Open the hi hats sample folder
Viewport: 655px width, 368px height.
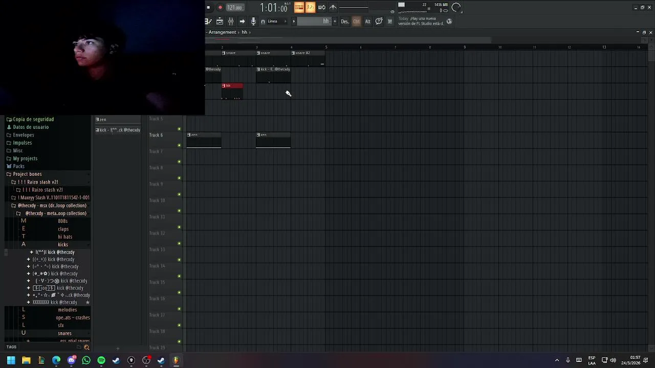(x=65, y=237)
